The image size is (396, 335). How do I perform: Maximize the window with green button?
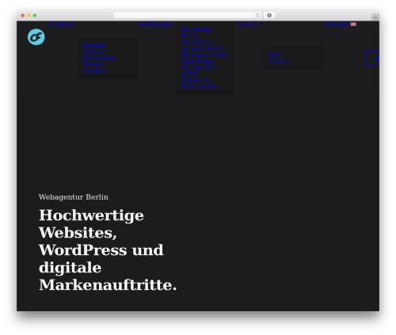tap(35, 16)
